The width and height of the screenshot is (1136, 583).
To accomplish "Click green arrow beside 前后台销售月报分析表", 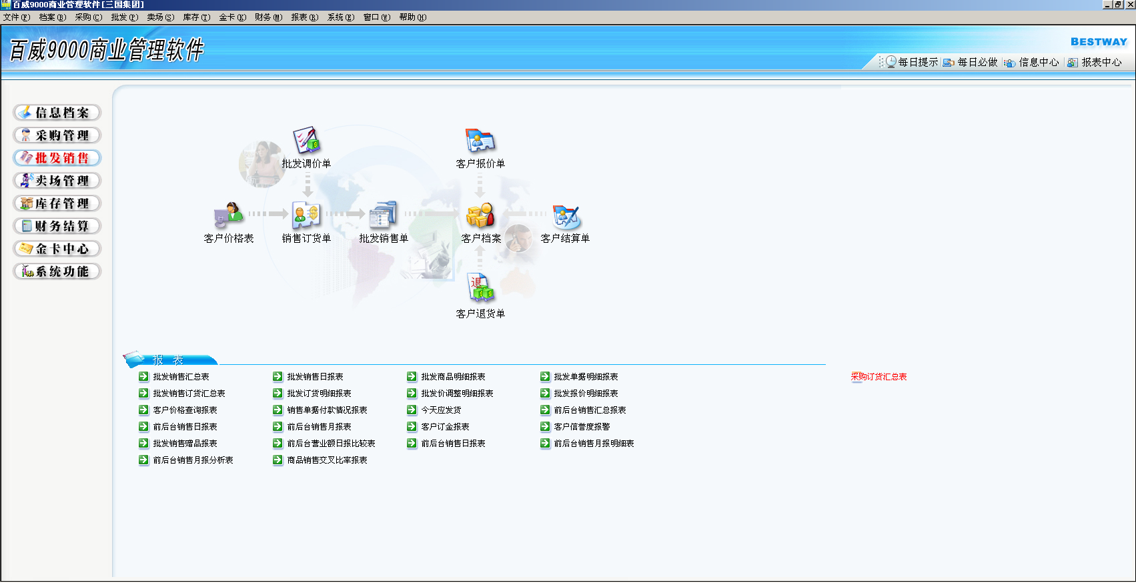I will (x=143, y=460).
